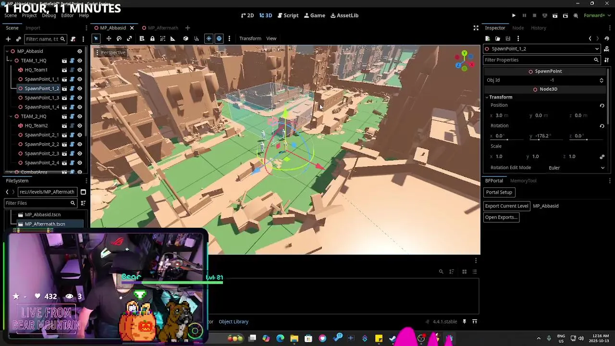Load an existing resource in Inspector
The width and height of the screenshot is (615, 346).
tap(497, 38)
